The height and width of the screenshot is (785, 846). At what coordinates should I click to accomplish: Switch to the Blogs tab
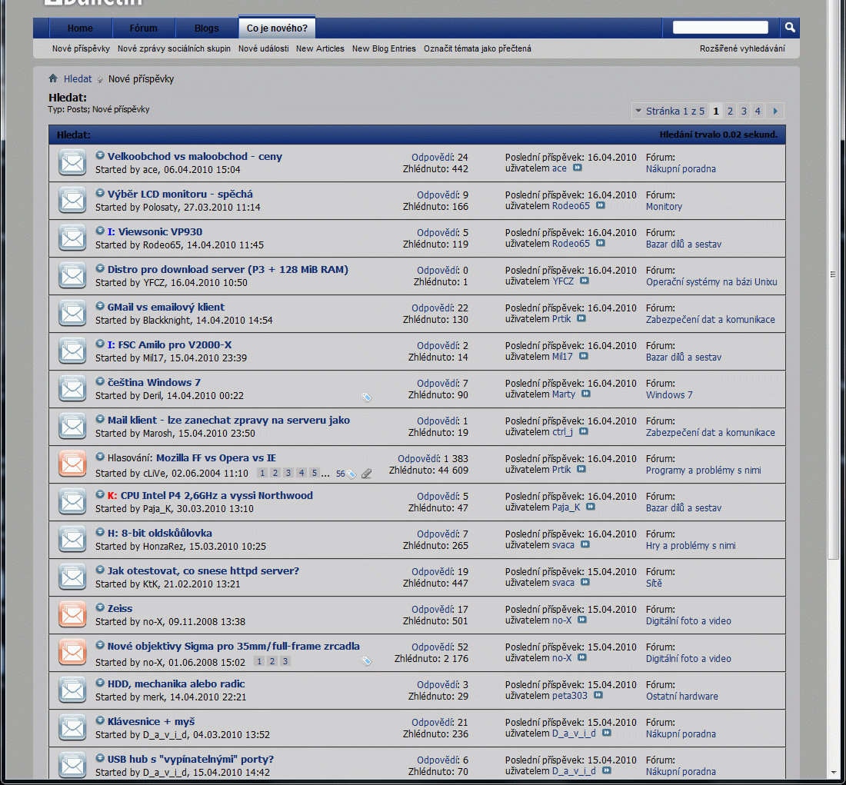[206, 28]
